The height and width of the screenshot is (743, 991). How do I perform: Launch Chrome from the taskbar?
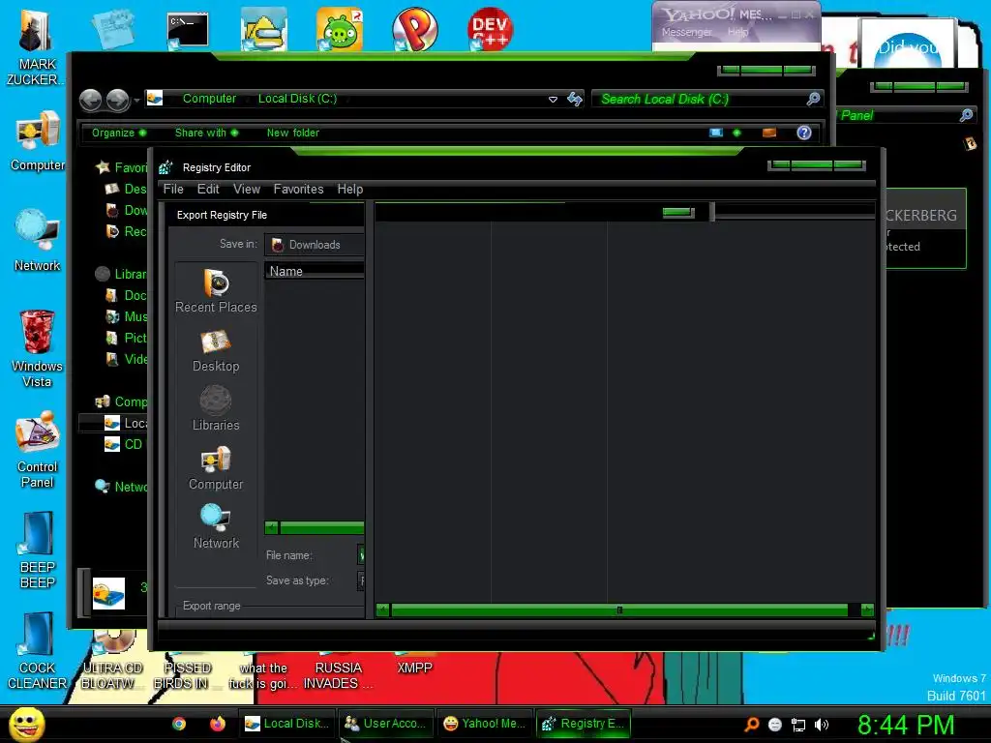tap(179, 724)
